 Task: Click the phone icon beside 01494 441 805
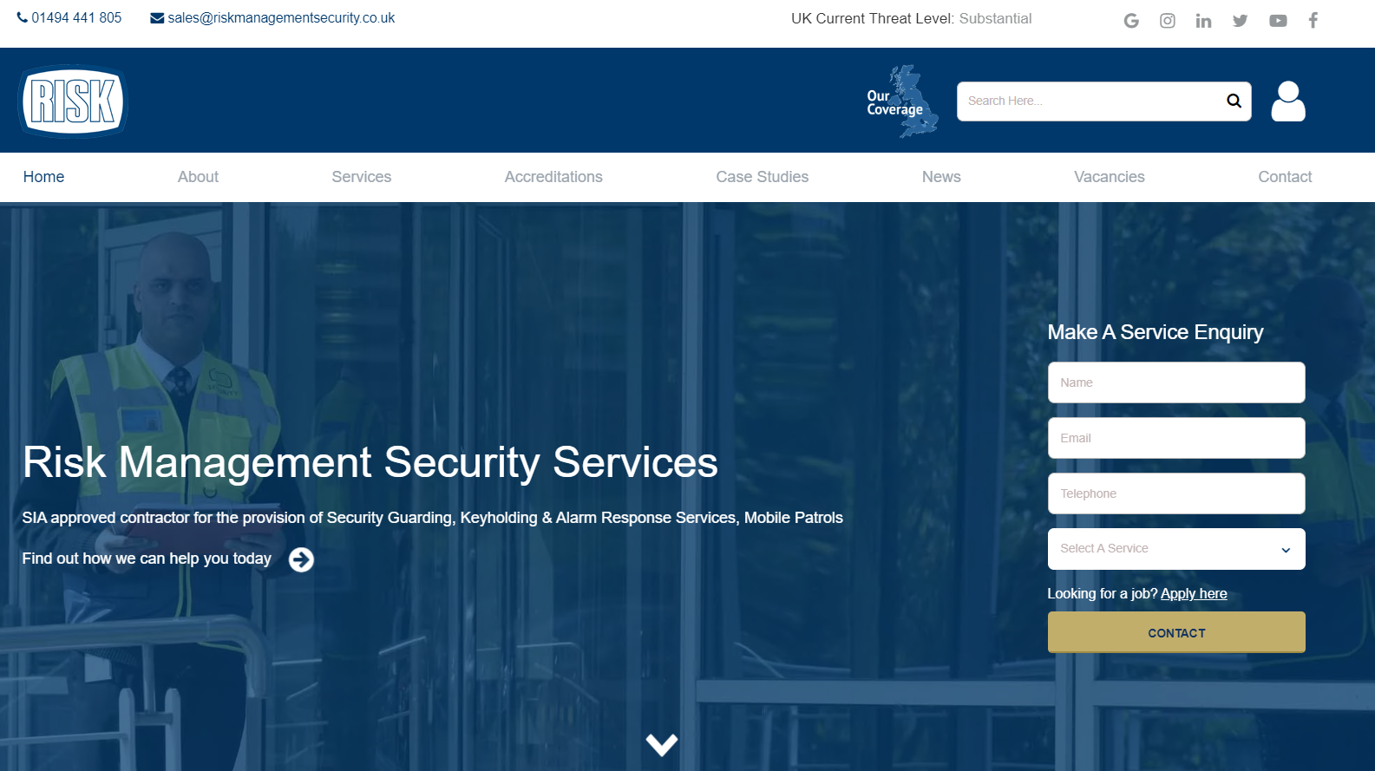pyautogui.click(x=23, y=17)
